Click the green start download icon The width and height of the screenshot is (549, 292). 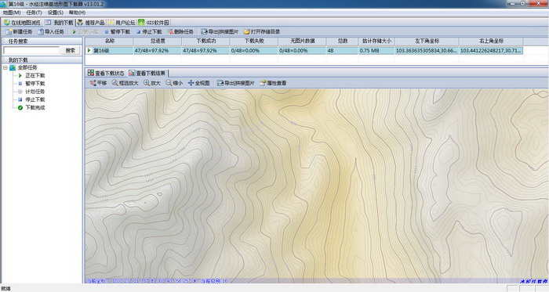pos(74,32)
